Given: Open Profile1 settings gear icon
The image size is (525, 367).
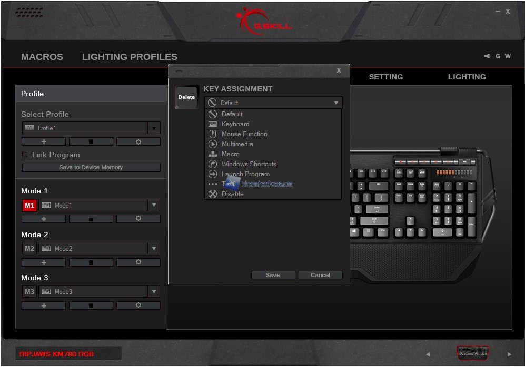Looking at the screenshot, I should click(x=138, y=142).
